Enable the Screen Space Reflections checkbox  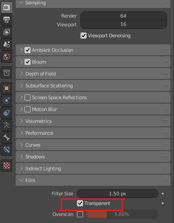tap(28, 97)
